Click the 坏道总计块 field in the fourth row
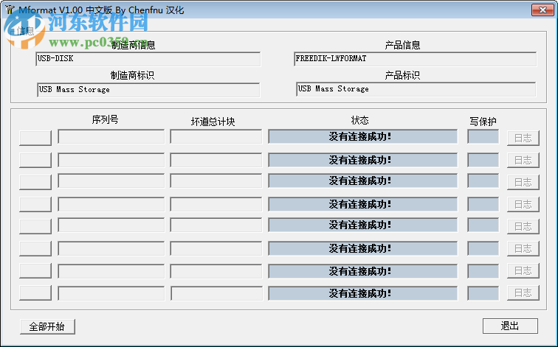This screenshot has height=347, width=558. click(216, 205)
